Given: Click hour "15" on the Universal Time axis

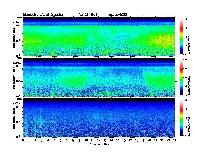Looking at the screenshot, I should pos(118,140).
